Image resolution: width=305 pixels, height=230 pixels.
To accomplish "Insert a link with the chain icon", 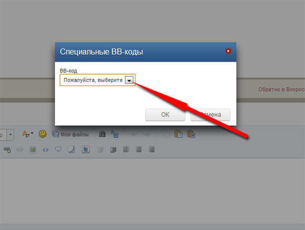I will pyautogui.click(x=8, y=150).
